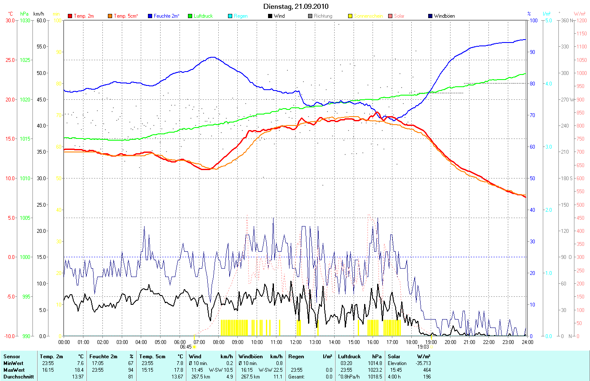Click the km/h axis unit label at top

pos(39,14)
